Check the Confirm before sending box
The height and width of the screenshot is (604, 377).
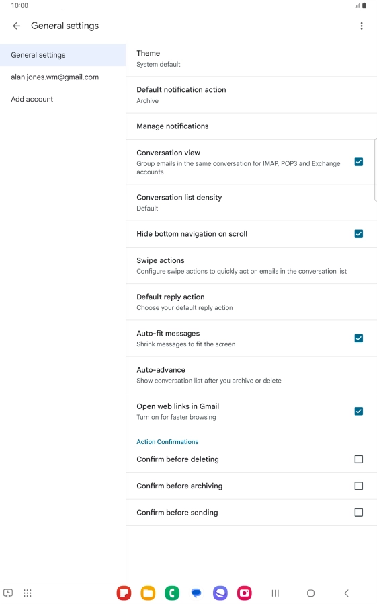[359, 513]
